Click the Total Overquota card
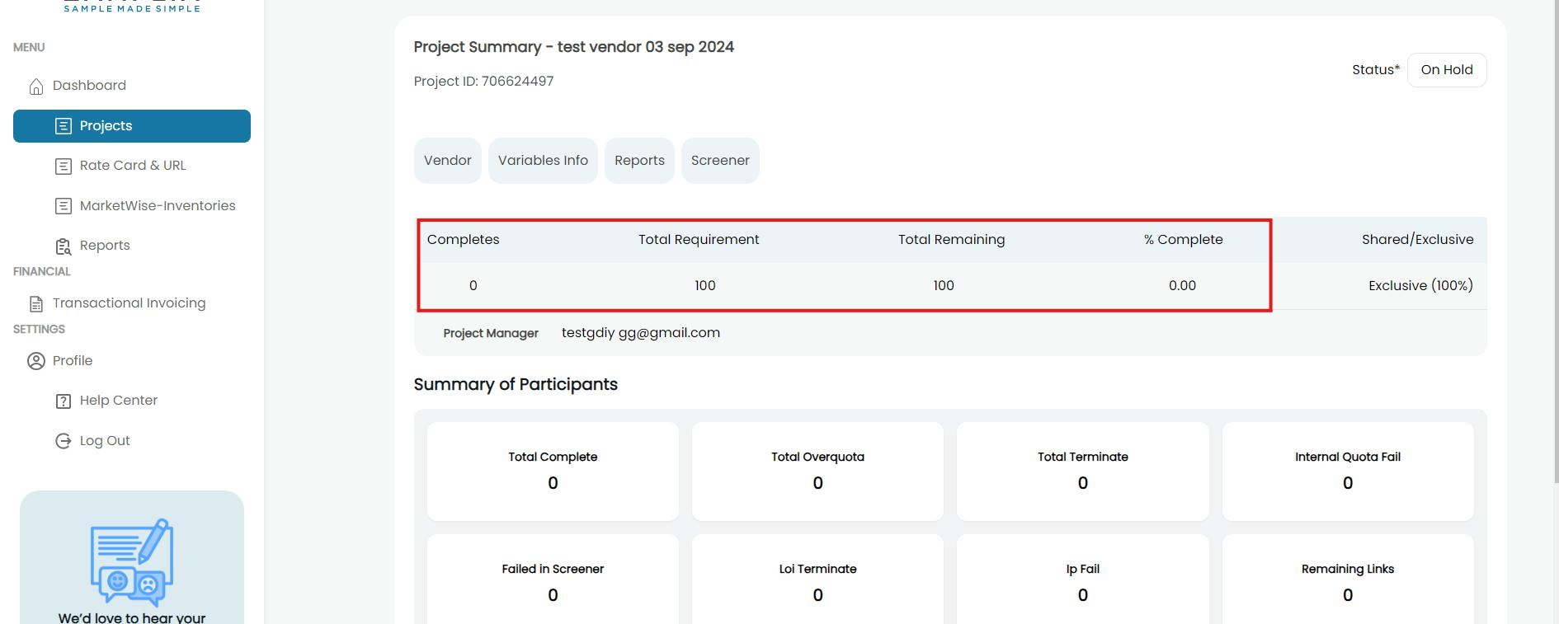Screen dimensions: 1559x624 817,472
